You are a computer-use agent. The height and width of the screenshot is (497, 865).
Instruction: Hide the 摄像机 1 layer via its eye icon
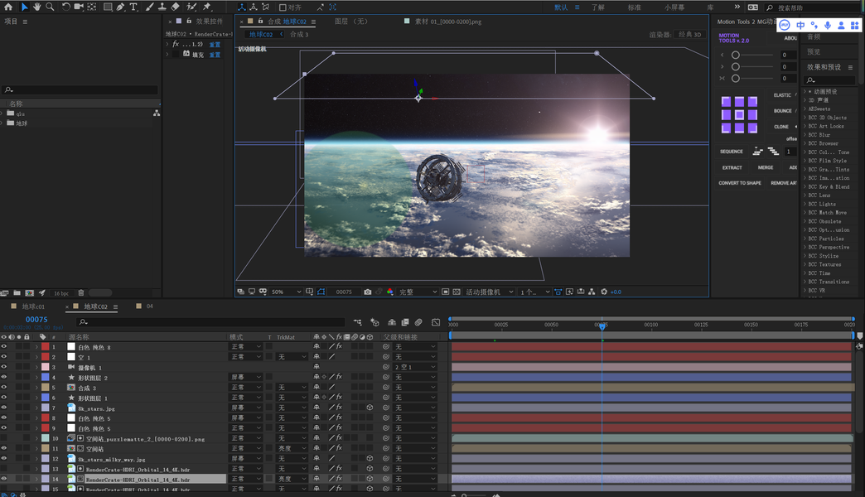point(4,367)
